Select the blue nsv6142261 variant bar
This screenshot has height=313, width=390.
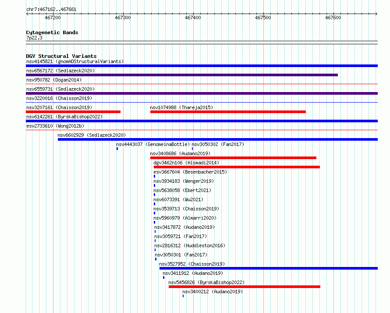click(202, 121)
